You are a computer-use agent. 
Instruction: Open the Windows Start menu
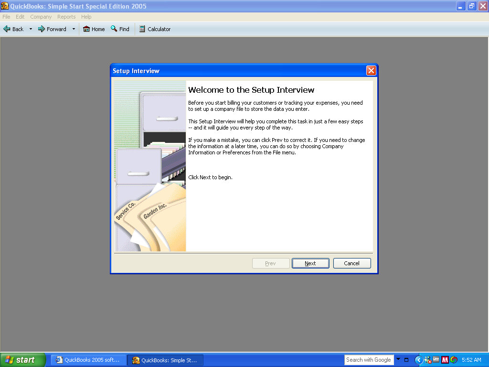(x=22, y=360)
